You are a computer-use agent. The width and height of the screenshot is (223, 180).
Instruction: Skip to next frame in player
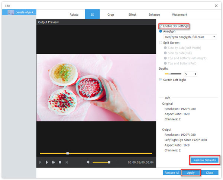coord(67,162)
